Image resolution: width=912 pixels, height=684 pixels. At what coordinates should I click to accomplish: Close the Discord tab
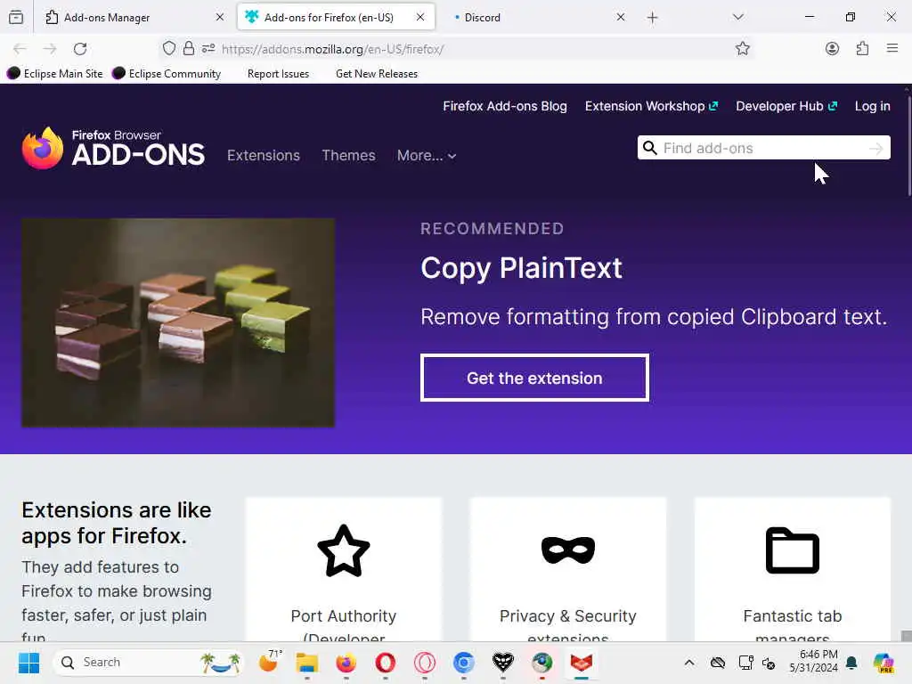pos(621,18)
